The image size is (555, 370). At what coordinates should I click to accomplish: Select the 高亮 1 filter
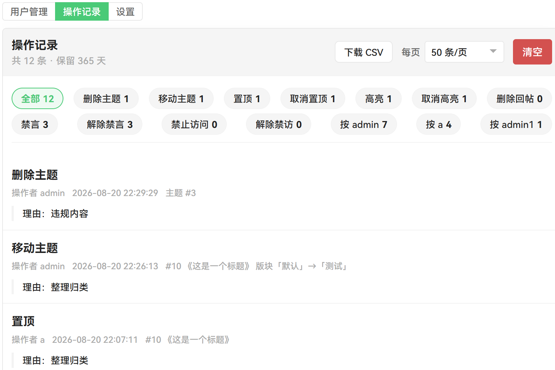click(379, 99)
